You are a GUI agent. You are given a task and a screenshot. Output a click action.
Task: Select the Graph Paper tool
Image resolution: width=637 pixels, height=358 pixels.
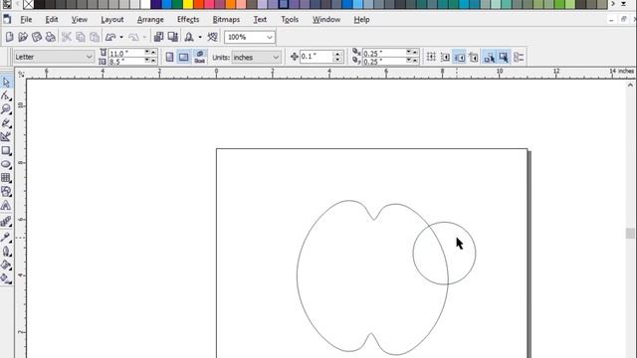click(6, 178)
